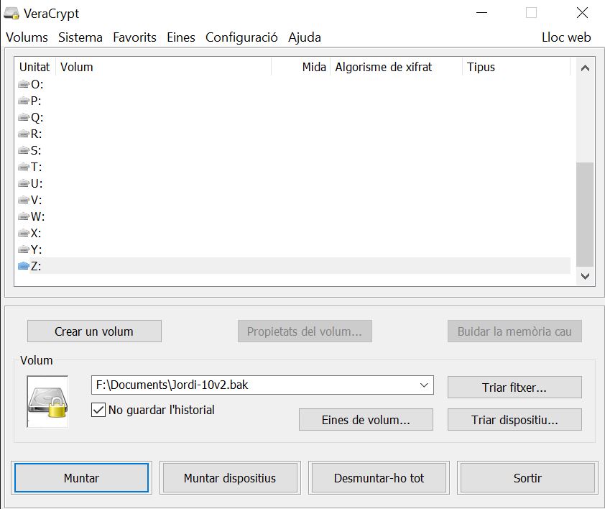This screenshot has height=509, width=605.
Task: Select drive letter T: text
Action: [x=36, y=168]
